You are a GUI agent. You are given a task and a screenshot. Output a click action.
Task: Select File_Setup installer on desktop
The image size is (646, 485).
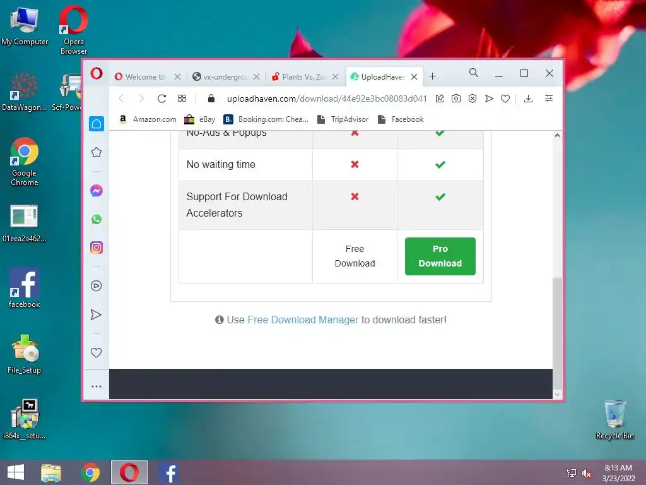point(25,354)
